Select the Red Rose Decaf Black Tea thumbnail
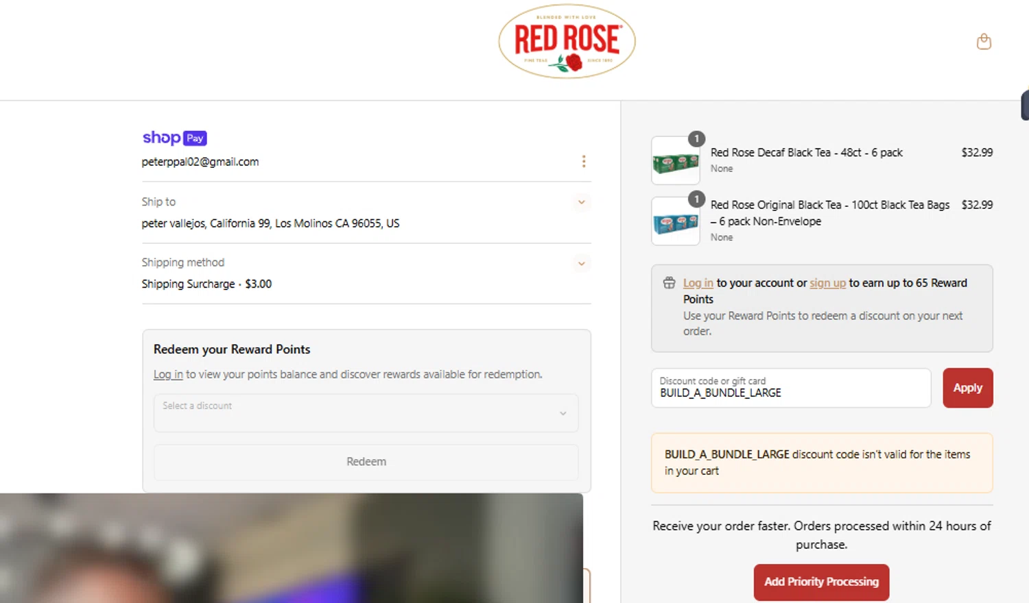 coord(676,160)
